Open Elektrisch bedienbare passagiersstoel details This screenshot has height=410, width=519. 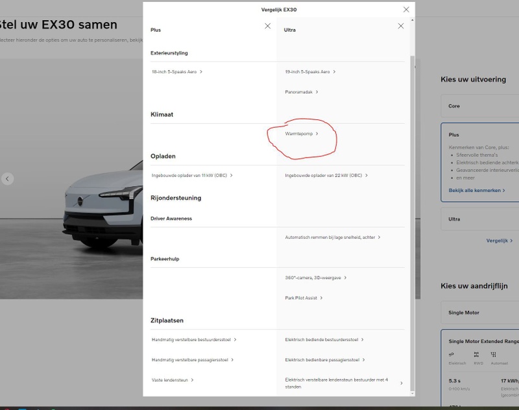pos(325,359)
